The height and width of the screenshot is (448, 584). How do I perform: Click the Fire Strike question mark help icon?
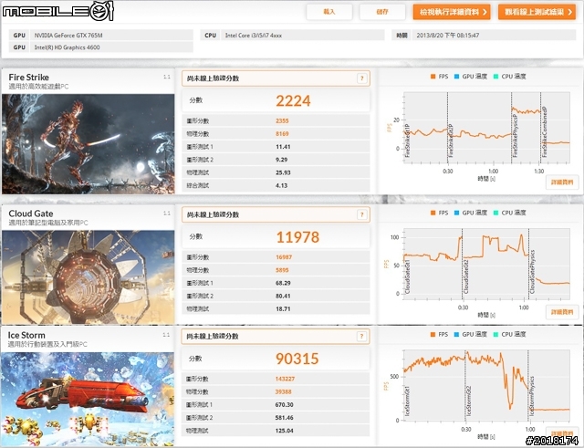coord(361,78)
